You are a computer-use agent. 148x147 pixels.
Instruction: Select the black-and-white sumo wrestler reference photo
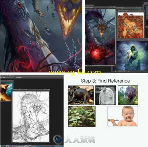(106, 95)
